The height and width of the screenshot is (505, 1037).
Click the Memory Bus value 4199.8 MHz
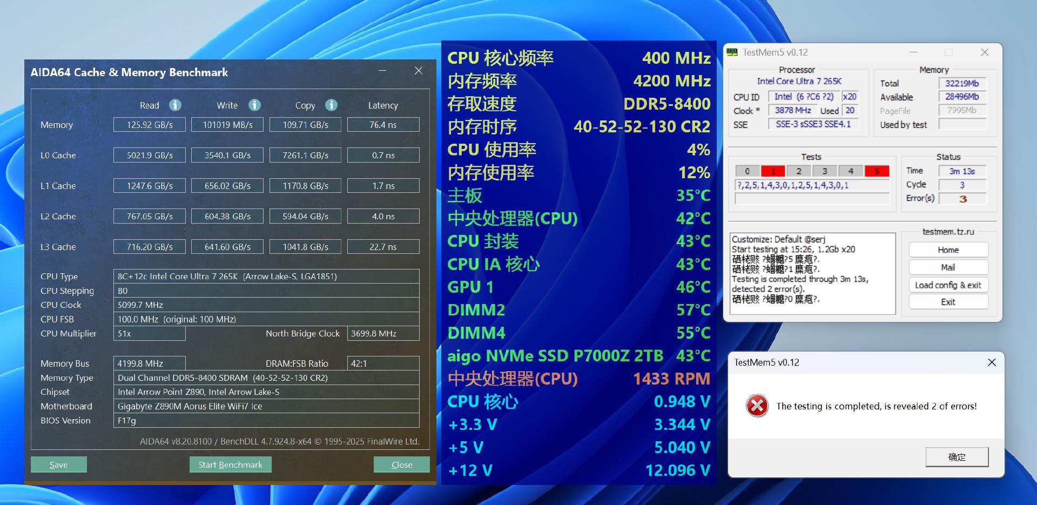[x=150, y=363]
